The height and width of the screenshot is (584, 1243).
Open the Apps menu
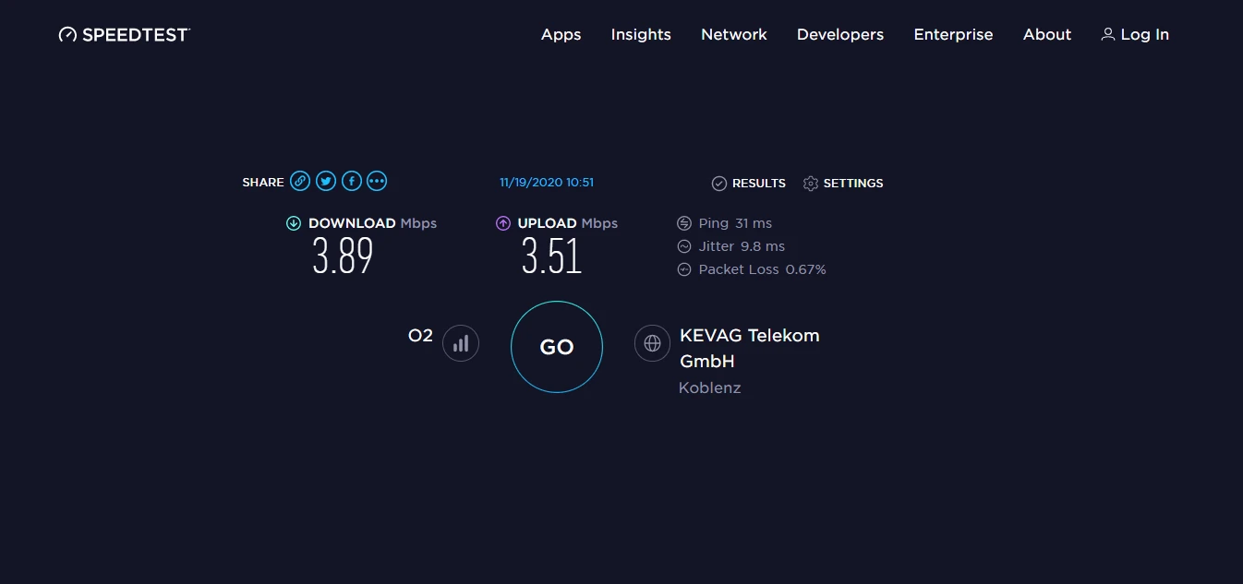tap(561, 34)
